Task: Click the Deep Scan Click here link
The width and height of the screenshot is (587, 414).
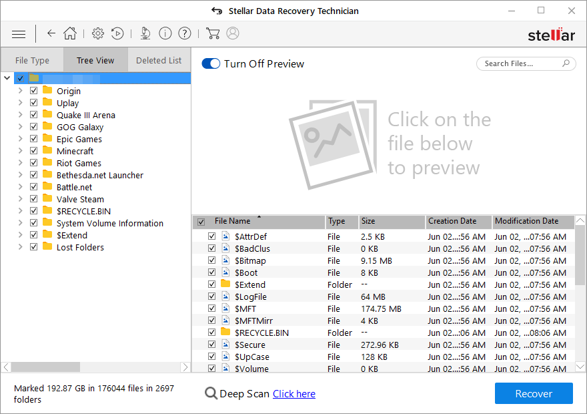Action: coord(294,394)
